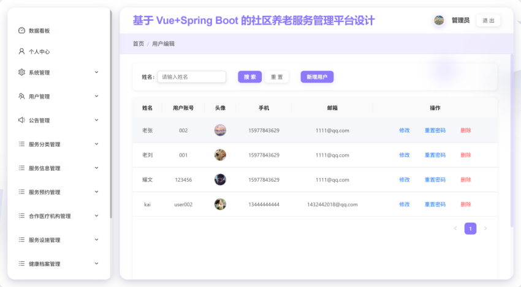Click 老刘's avatar thumbnail
The height and width of the screenshot is (287, 521).
(x=220, y=155)
